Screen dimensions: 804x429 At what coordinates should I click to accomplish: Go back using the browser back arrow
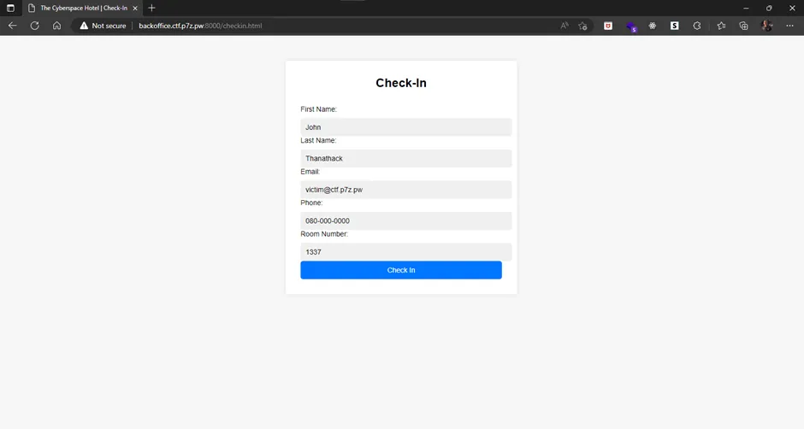click(x=12, y=26)
